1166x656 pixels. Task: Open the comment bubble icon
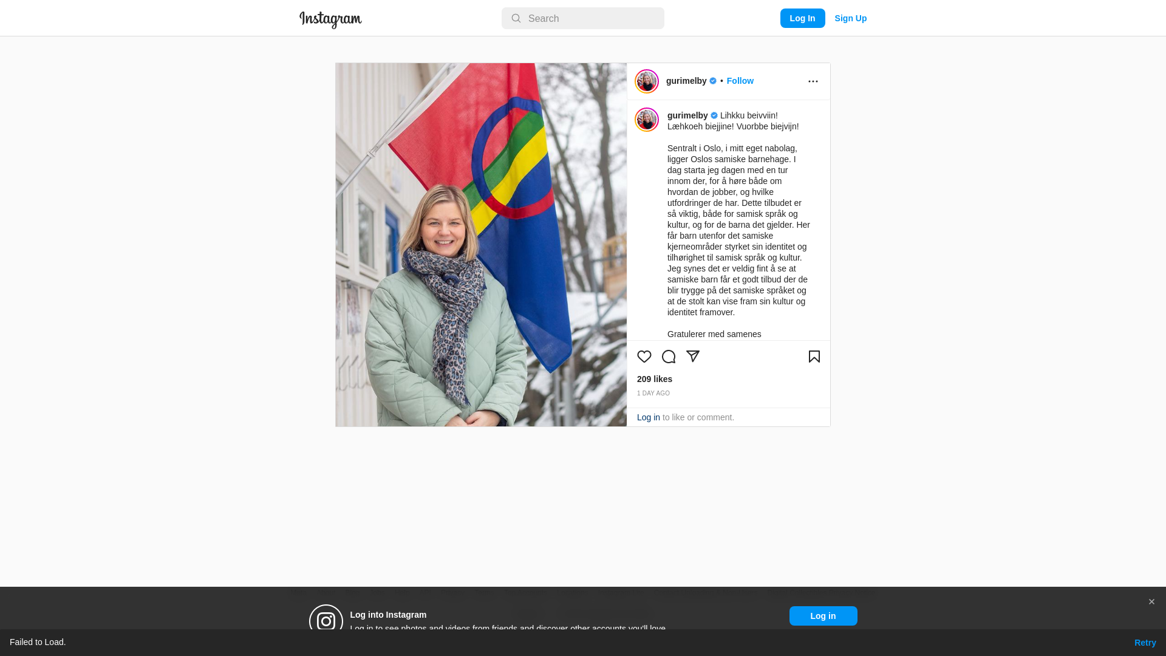669,357
